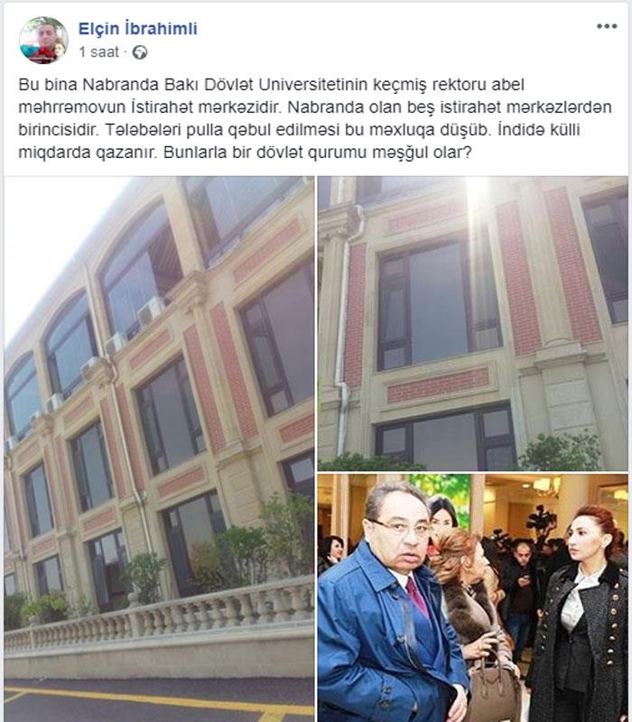The image size is (632, 722).
Task: Open the author name Elçin İbrahimli link
Action: pyautogui.click(x=138, y=29)
